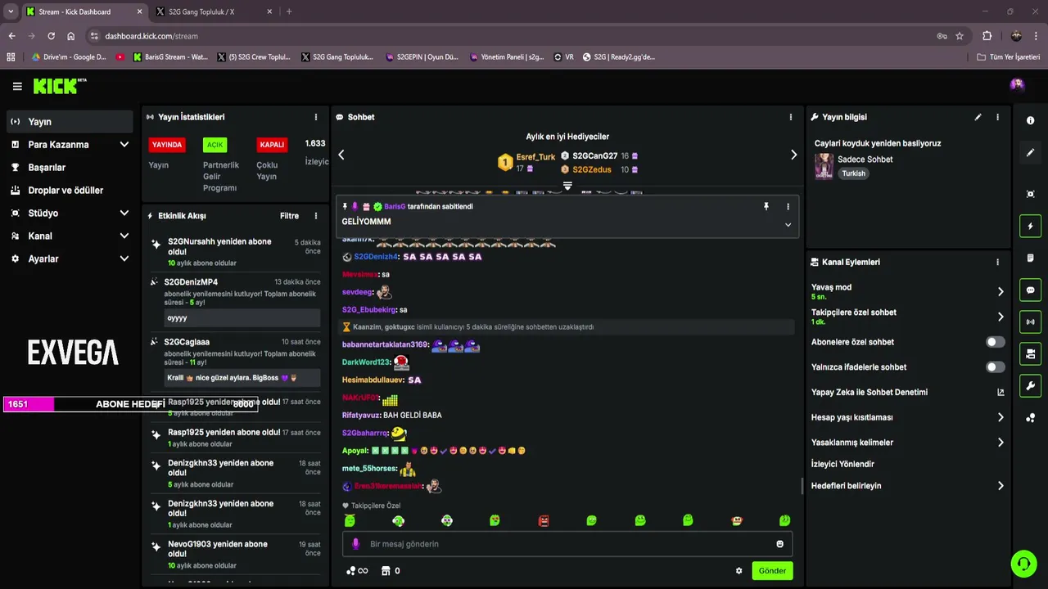Image resolution: width=1048 pixels, height=589 pixels.
Task: Click channel points icon with infinity symbol
Action: tap(357, 571)
